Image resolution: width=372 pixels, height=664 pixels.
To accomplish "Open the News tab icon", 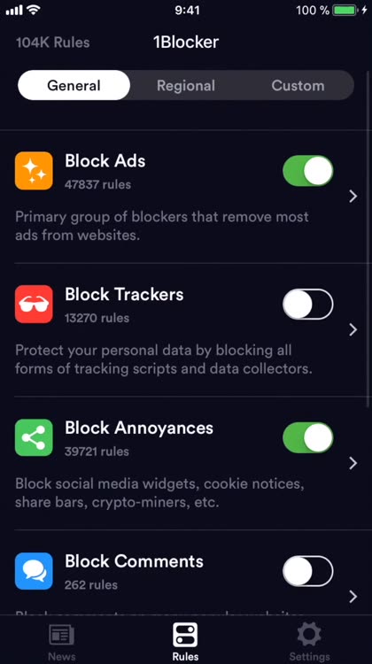I will point(62,636).
